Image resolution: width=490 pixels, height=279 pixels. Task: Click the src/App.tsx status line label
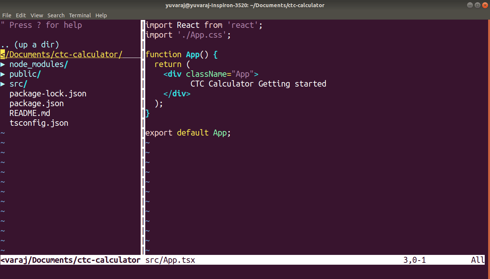click(x=170, y=260)
